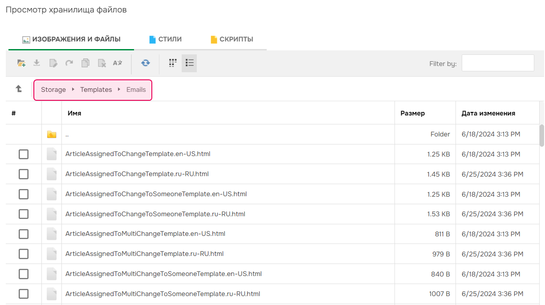Click the edit file pencil icon
This screenshot has width=545, height=305.
tap(53, 63)
